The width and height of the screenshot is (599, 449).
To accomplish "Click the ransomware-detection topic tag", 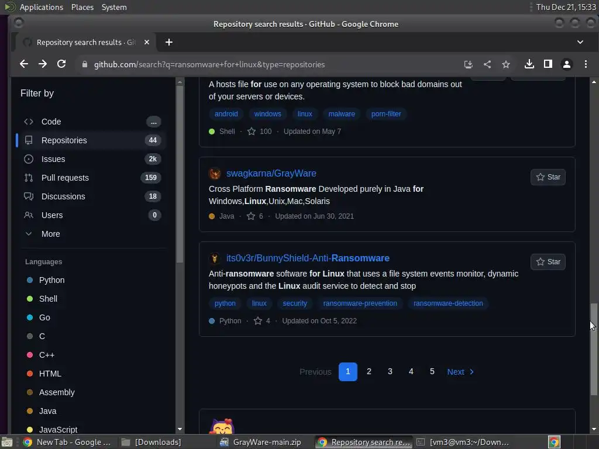I will (x=447, y=303).
